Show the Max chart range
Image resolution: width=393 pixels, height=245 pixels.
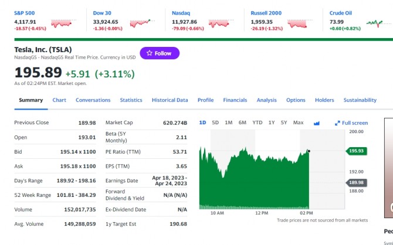298,122
